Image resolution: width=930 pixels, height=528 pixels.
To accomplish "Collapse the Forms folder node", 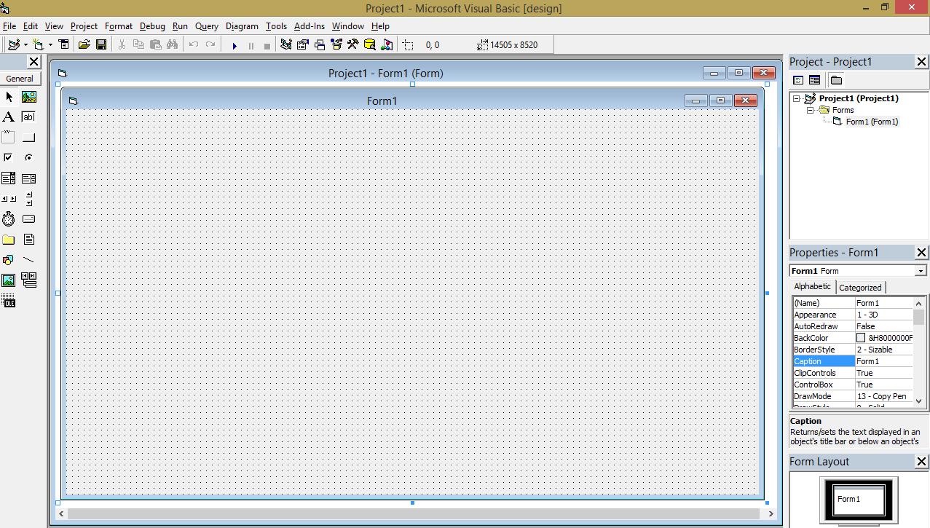I will pyautogui.click(x=810, y=110).
